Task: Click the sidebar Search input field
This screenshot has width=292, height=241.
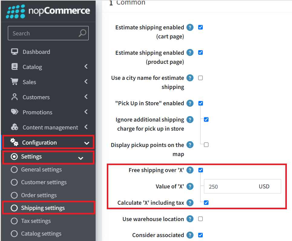Action: [x=48, y=33]
